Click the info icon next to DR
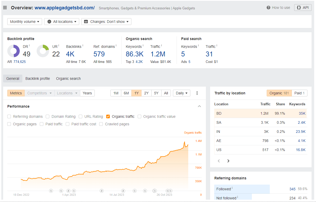 29,45
